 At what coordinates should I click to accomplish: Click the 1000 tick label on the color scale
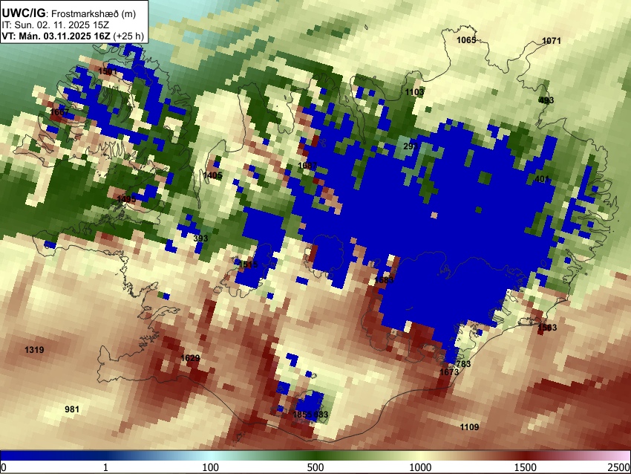[x=420, y=467]
